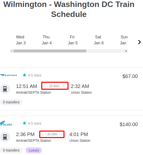Choose the Fri Jan 5 date
The width and height of the screenshot is (143, 155).
73,40
